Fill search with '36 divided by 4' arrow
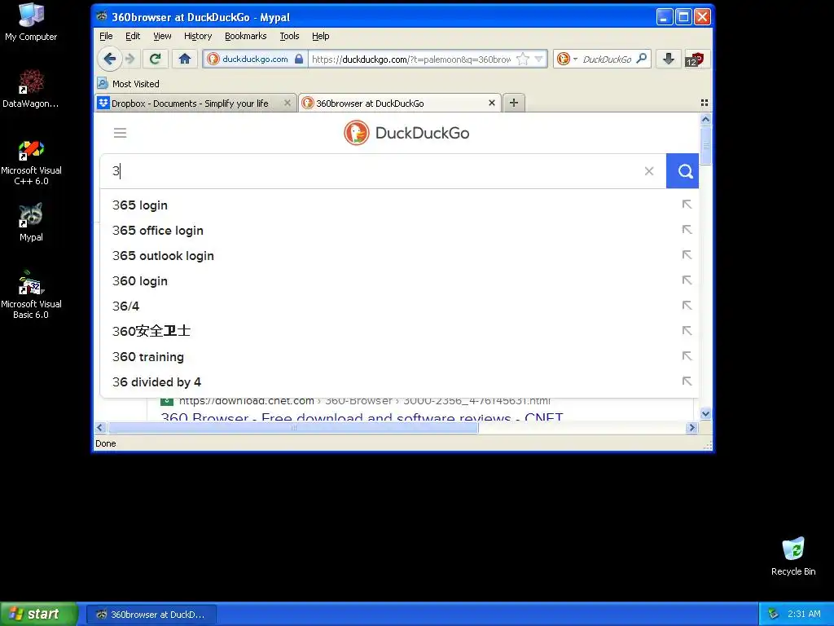This screenshot has height=626, width=834. (x=687, y=381)
